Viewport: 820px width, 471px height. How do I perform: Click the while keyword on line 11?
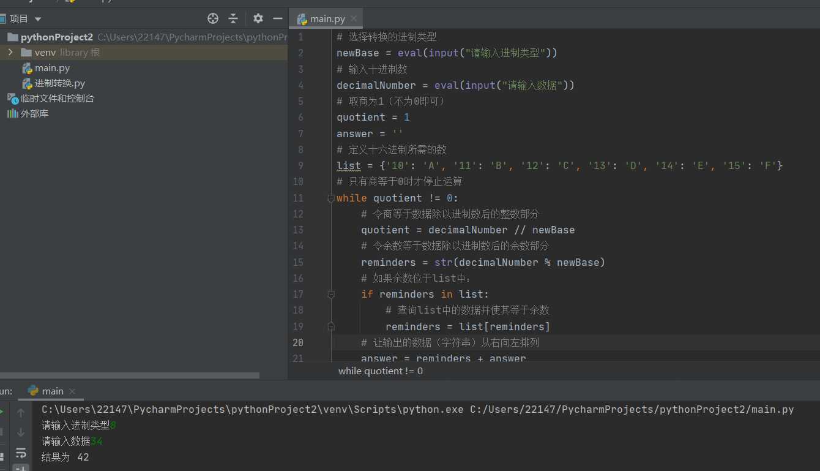[x=352, y=198]
